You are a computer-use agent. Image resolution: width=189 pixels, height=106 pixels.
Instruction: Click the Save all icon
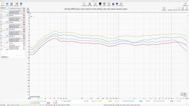point(11,4)
